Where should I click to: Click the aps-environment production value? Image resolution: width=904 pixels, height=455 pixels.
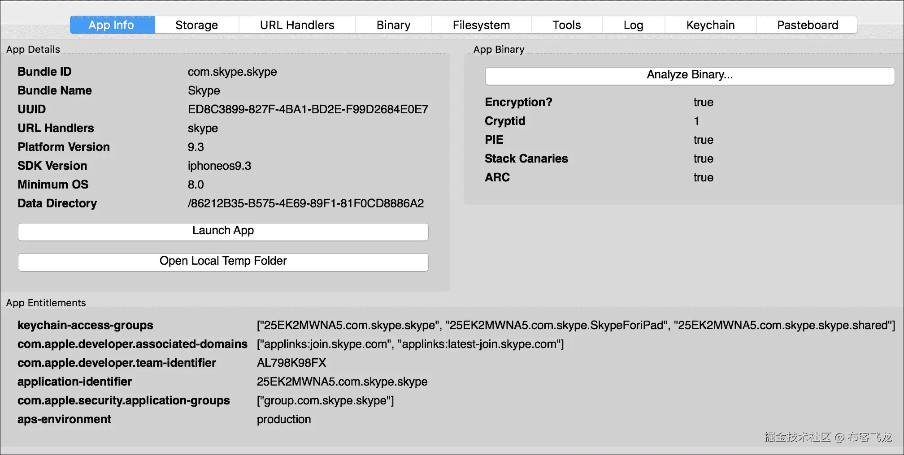(284, 420)
